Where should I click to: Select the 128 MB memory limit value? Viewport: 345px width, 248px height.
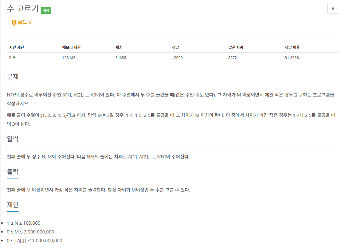(69, 58)
